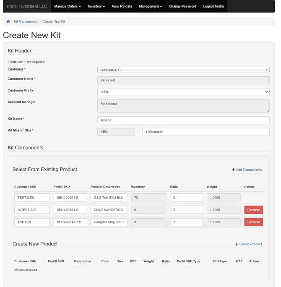Click Logout fkodra

point(213,6)
